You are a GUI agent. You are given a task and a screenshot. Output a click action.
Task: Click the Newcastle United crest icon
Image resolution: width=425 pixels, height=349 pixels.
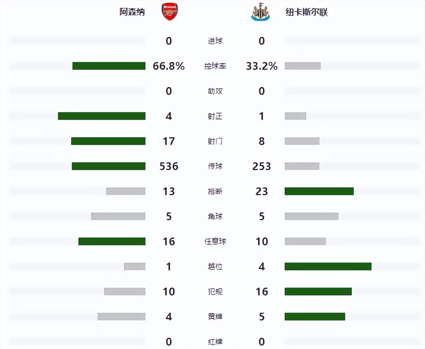coord(260,12)
